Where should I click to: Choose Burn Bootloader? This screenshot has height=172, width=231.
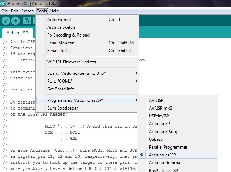[87, 108]
